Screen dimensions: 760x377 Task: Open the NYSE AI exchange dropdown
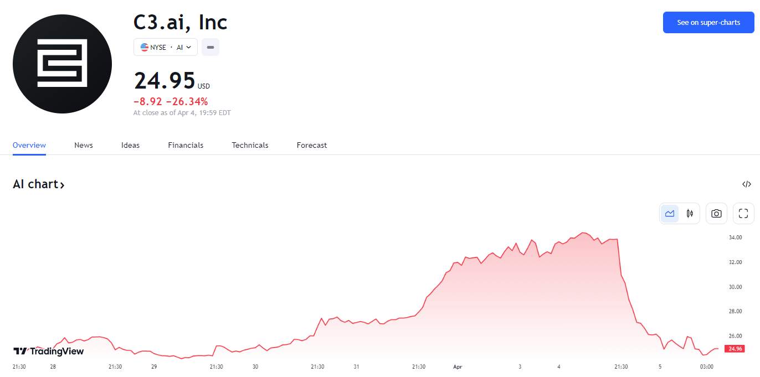[x=166, y=48]
